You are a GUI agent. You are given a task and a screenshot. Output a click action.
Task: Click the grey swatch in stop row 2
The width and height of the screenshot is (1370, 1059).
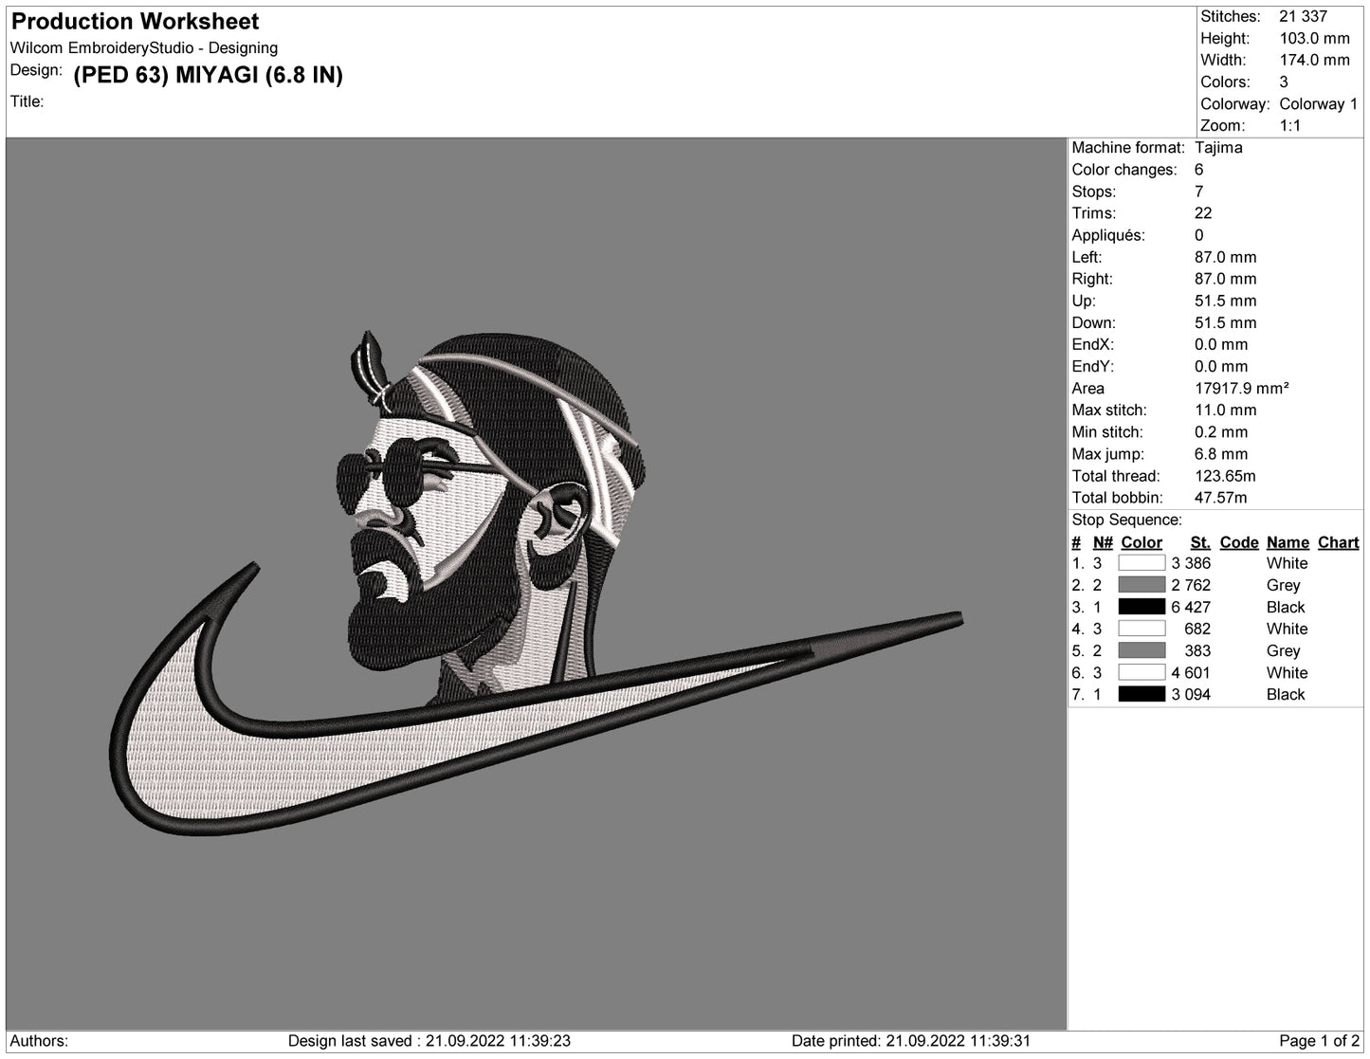(x=1142, y=585)
